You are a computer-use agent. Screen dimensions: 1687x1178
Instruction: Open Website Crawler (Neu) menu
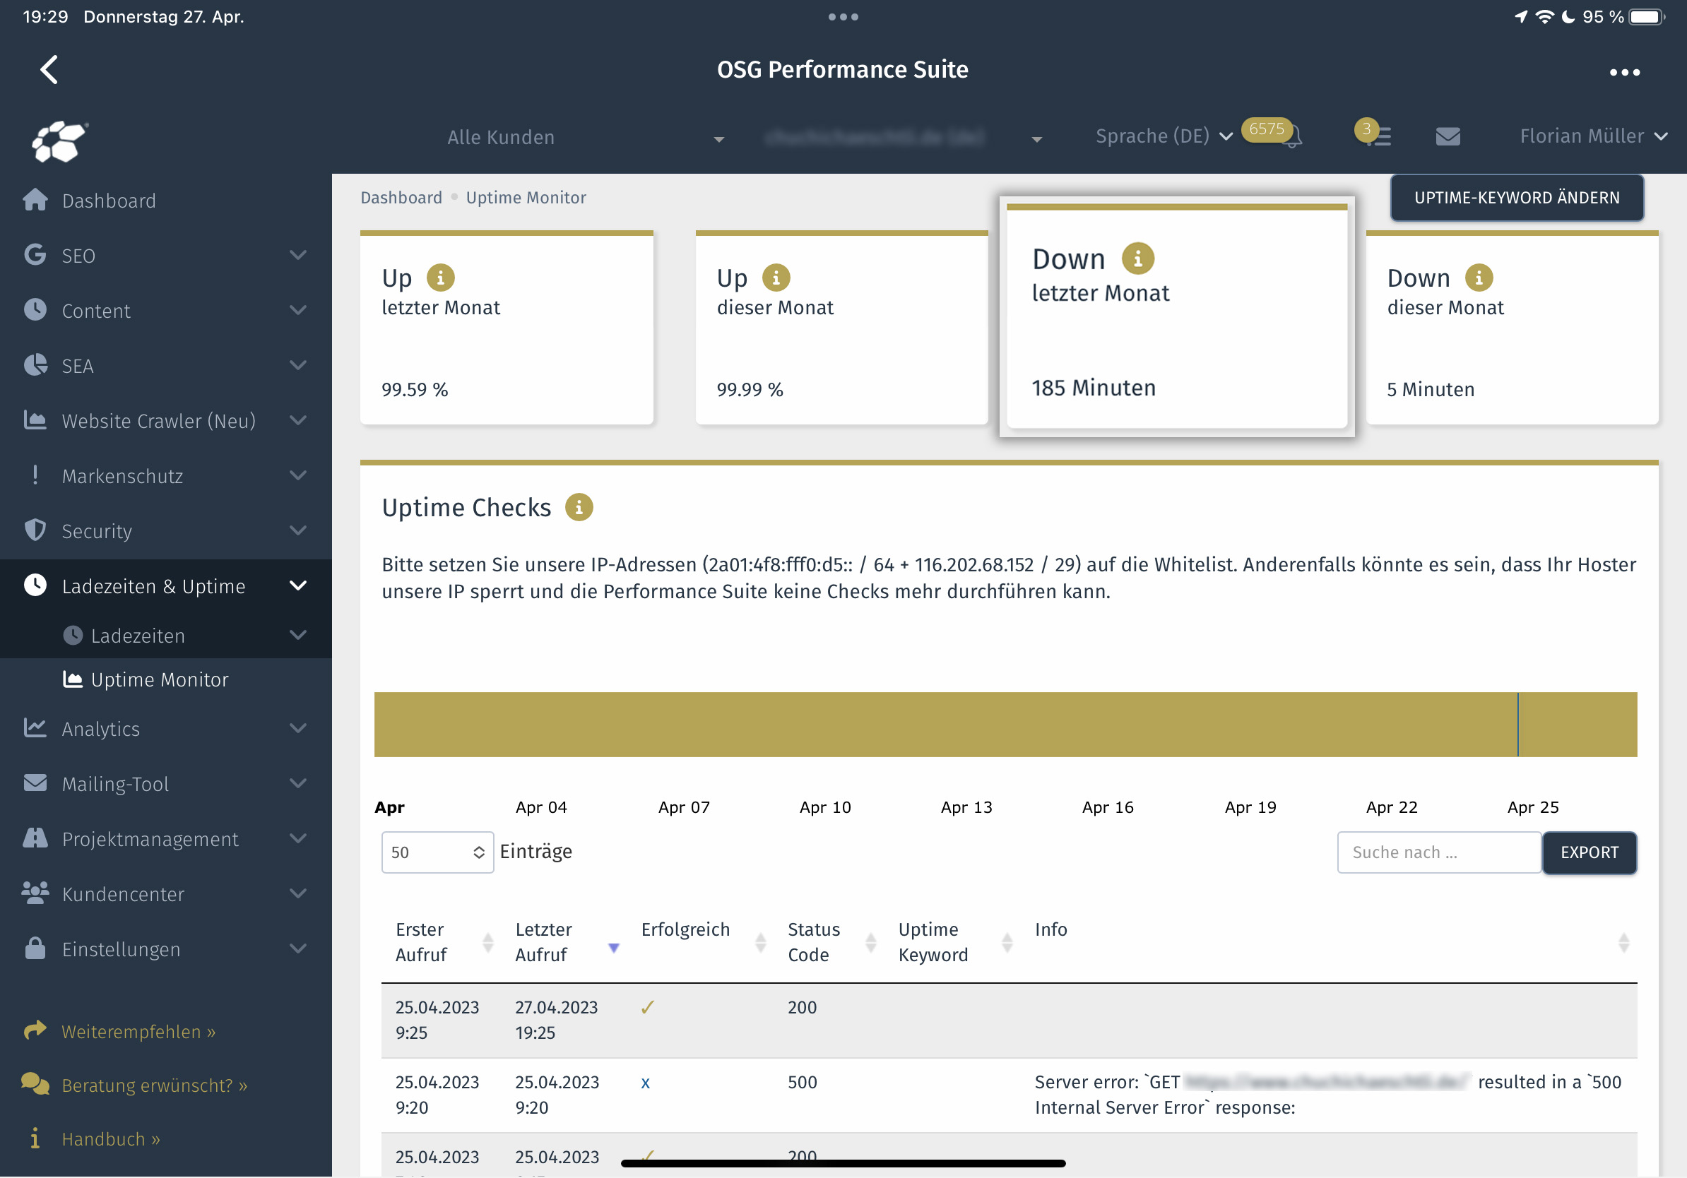[x=159, y=421]
